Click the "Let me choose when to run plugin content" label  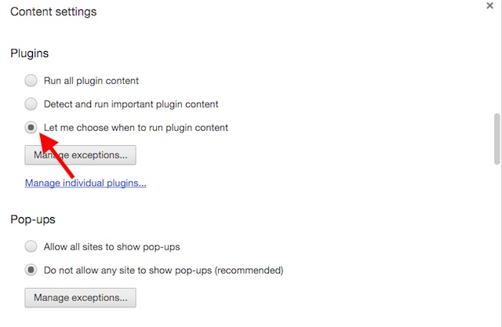(136, 127)
